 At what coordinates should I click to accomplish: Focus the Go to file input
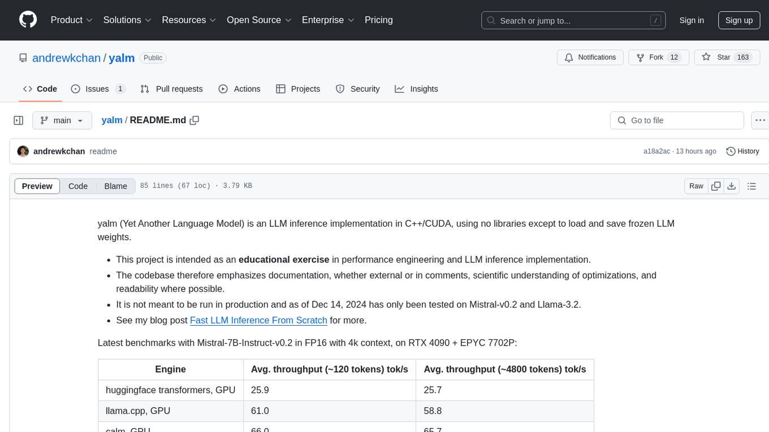677,120
